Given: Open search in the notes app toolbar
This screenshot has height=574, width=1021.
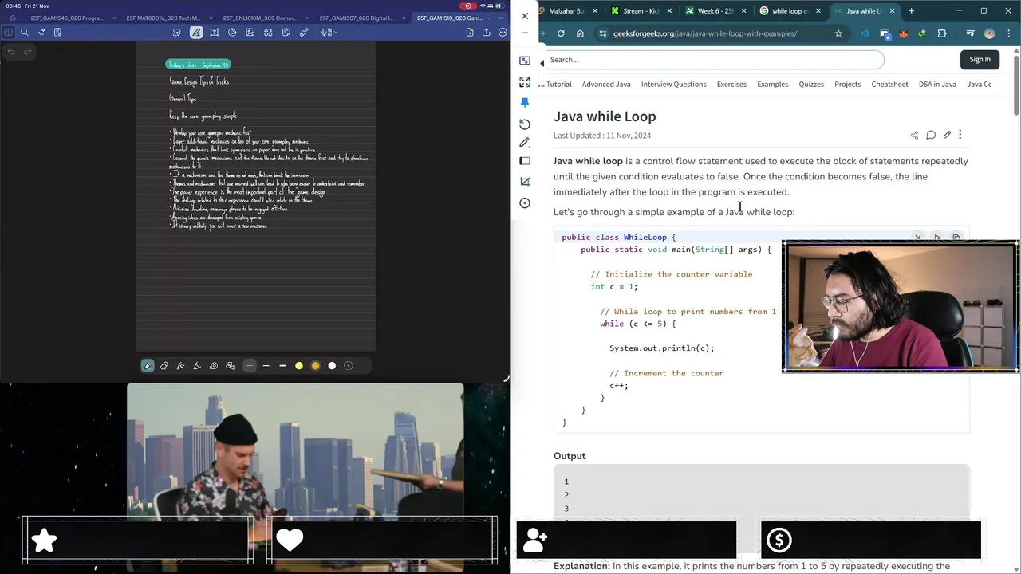Looking at the screenshot, I should tap(25, 33).
